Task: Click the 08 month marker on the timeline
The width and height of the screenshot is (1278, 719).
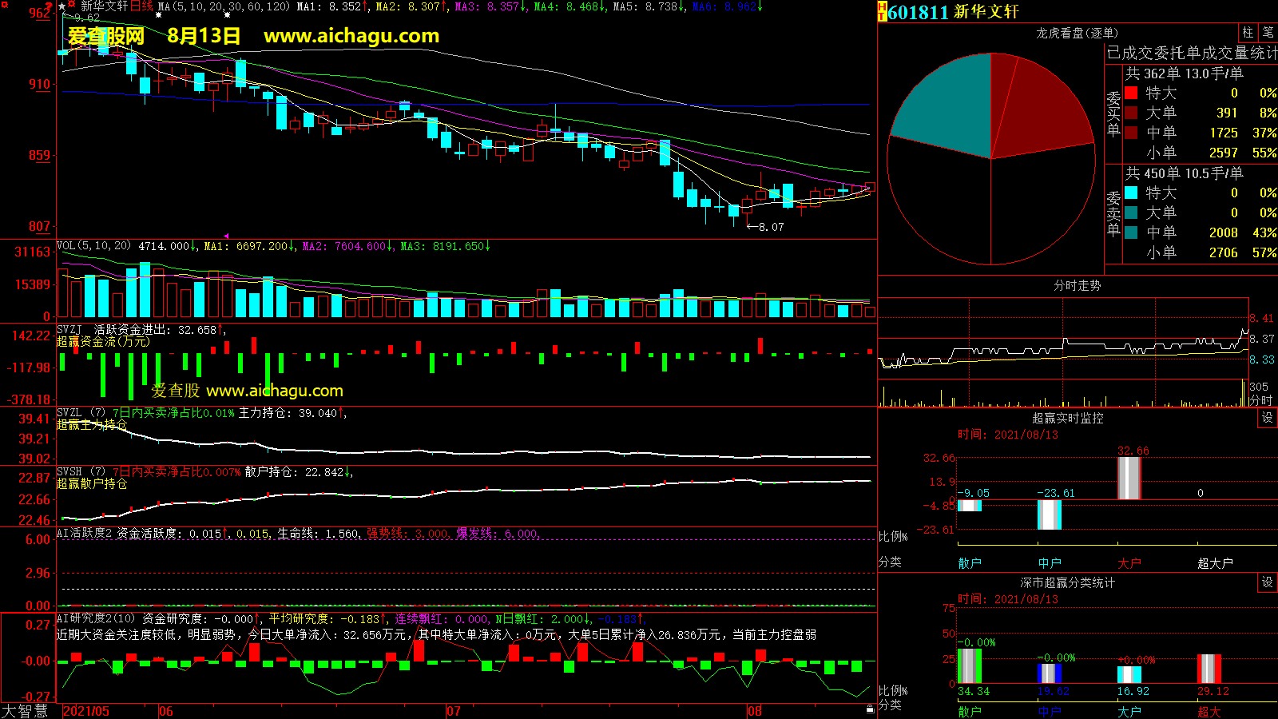Action: pyautogui.click(x=755, y=711)
